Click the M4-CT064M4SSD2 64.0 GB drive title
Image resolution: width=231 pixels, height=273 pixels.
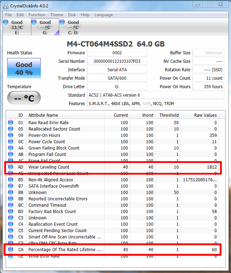tap(116, 44)
